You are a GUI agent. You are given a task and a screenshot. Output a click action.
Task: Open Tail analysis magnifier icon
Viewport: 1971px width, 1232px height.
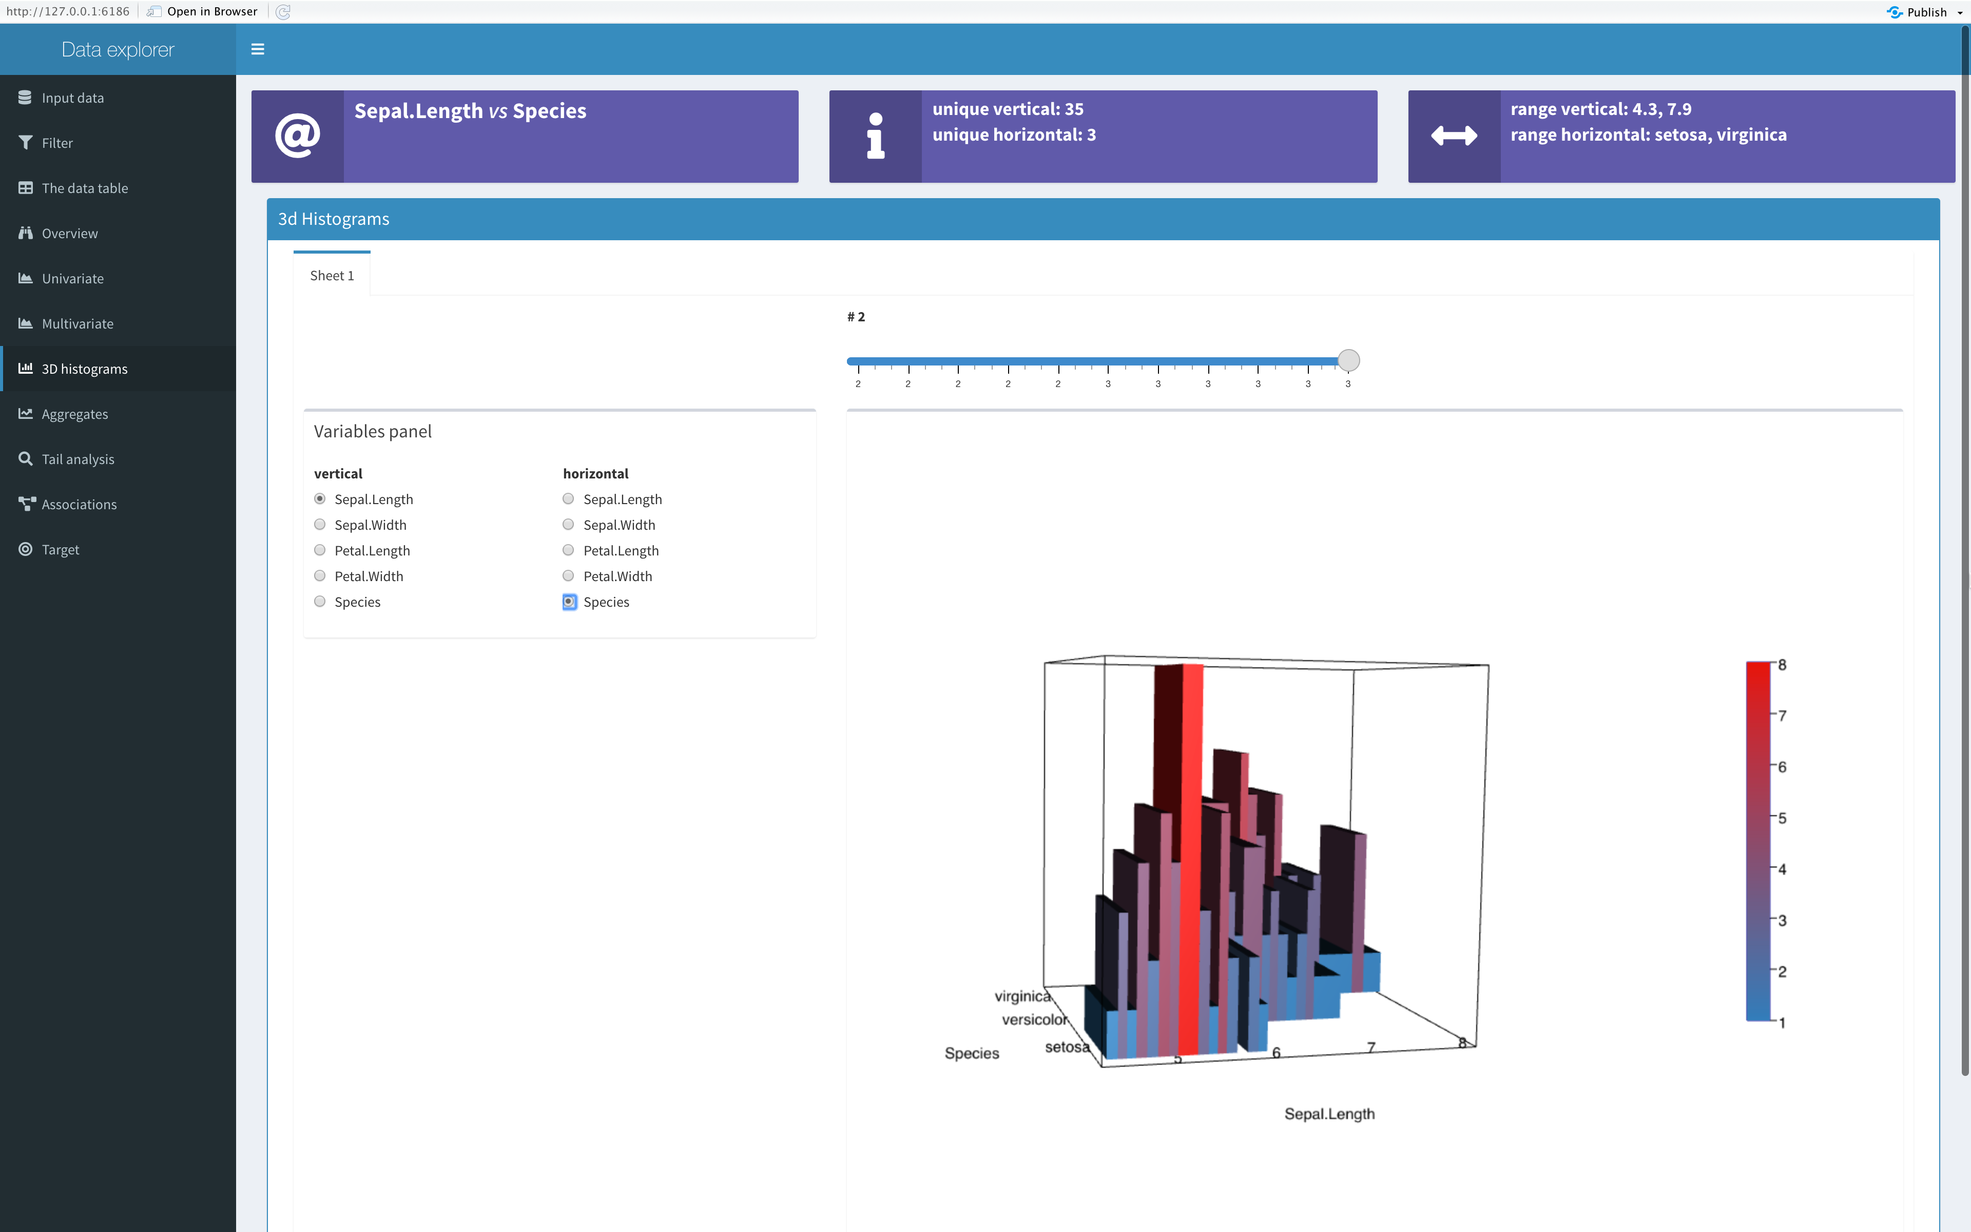[x=25, y=459]
